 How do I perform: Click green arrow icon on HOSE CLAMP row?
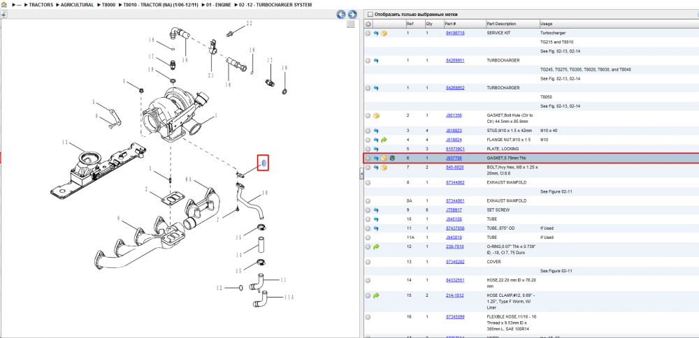(376, 295)
